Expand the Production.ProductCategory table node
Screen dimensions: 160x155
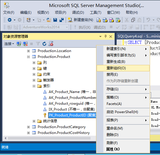pyautogui.click(x=29, y=127)
